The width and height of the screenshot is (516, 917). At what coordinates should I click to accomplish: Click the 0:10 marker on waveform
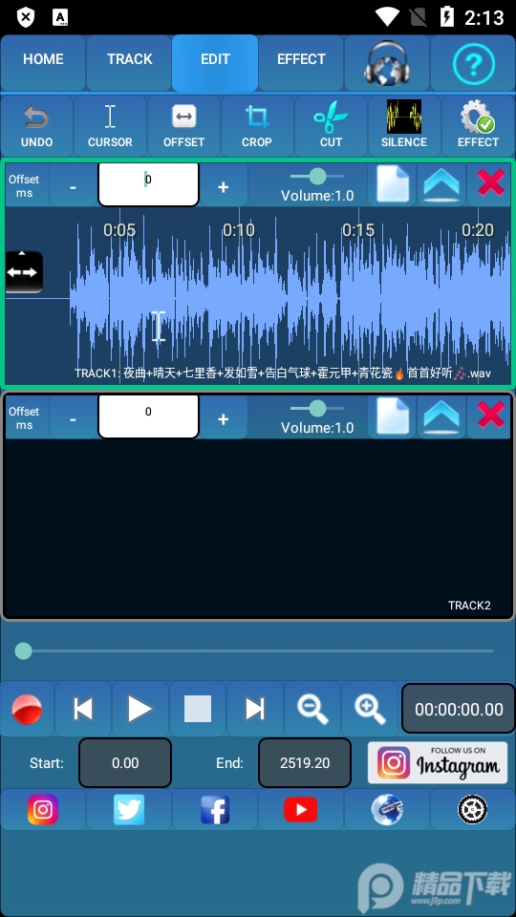[x=239, y=230]
